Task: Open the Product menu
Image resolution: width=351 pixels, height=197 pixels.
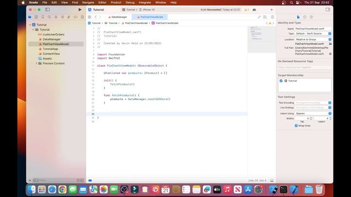Action: point(116,2)
